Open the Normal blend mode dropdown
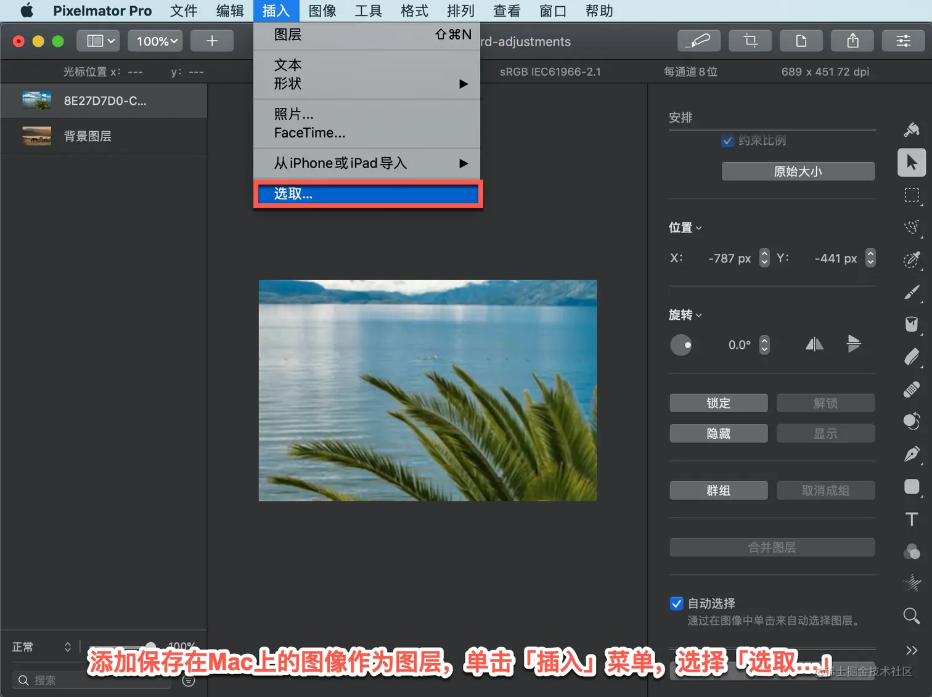 tap(42, 647)
